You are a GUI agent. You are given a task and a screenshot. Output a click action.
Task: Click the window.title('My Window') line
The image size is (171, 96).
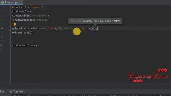click(x=30, y=16)
